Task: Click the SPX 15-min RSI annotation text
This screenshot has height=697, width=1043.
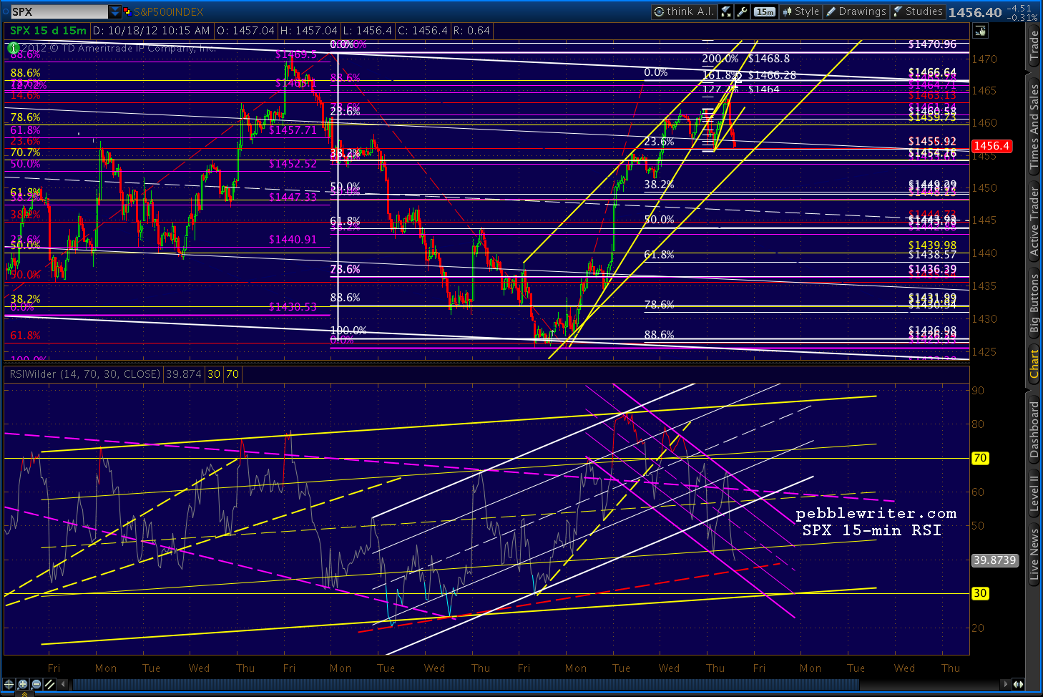Action: tap(871, 530)
